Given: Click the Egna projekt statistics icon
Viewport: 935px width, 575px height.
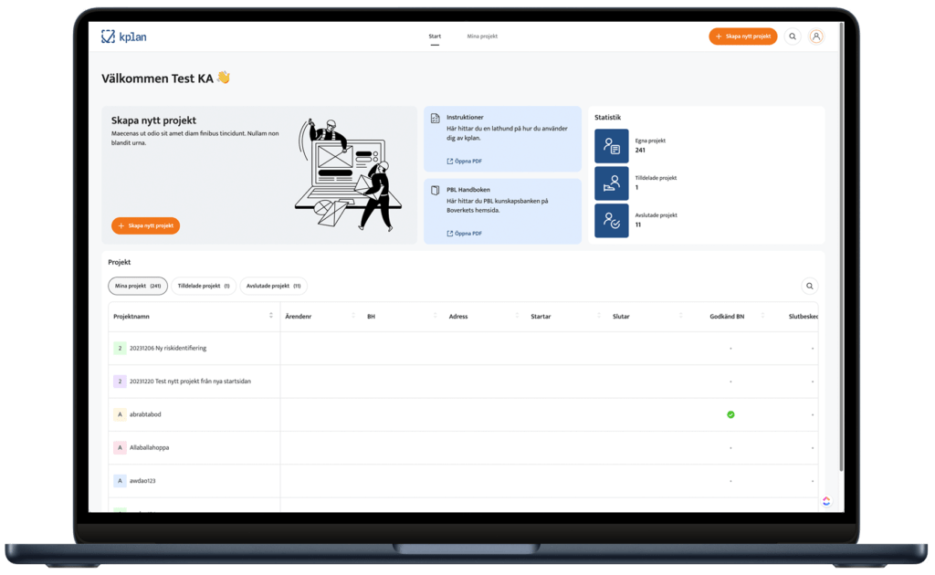Looking at the screenshot, I should 612,146.
